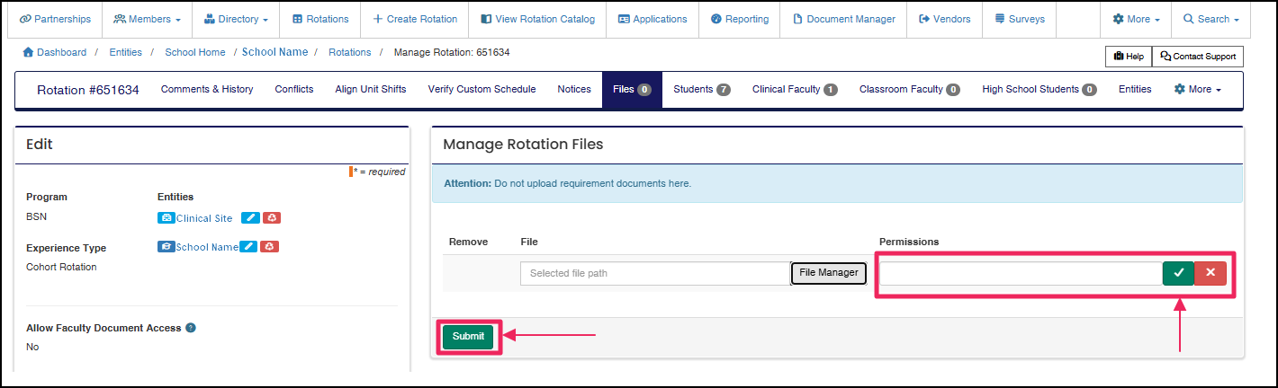The height and width of the screenshot is (388, 1278).
Task: Click the School Name breadcrumb
Action: pyautogui.click(x=274, y=53)
